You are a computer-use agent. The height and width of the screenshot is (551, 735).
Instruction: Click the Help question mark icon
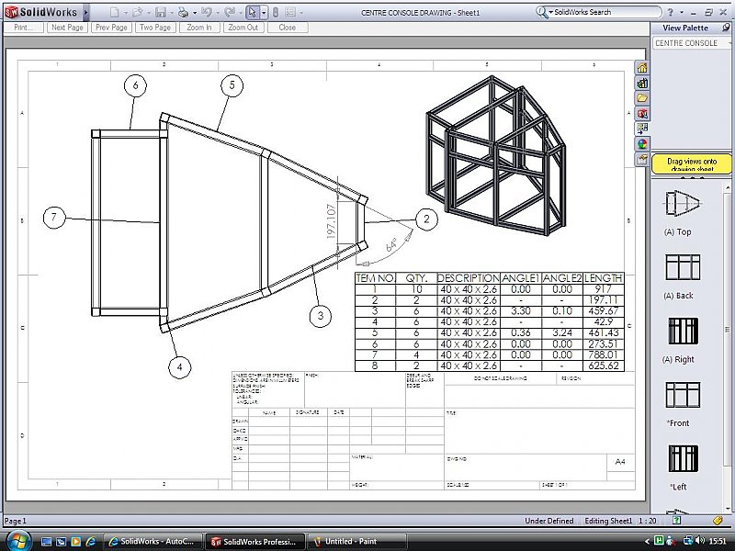click(671, 13)
